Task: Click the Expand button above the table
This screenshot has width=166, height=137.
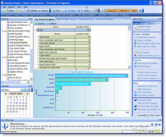Action: click(40, 23)
